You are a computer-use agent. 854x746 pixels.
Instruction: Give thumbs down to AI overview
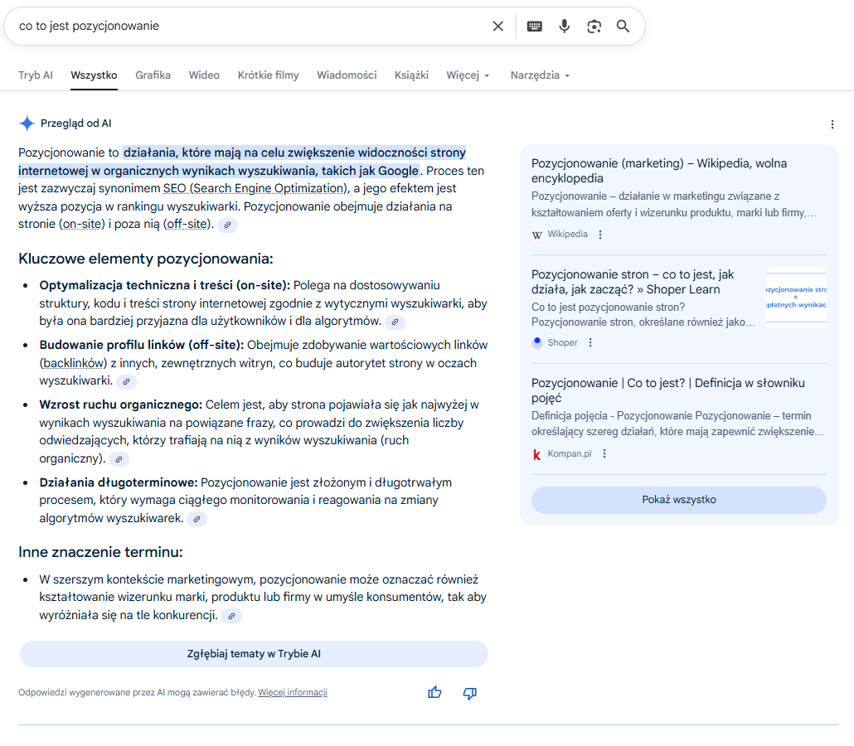tap(469, 693)
